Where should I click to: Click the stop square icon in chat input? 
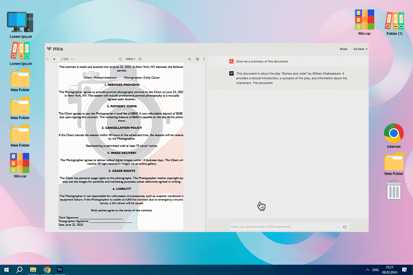[x=345, y=227]
